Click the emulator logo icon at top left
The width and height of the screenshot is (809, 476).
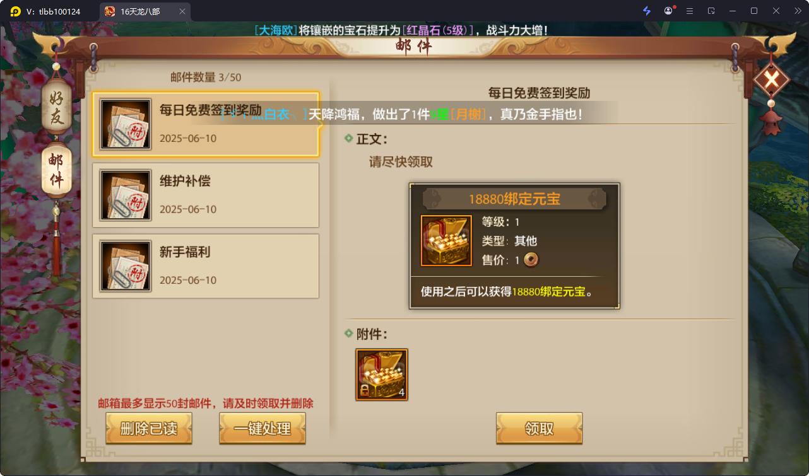[15, 11]
